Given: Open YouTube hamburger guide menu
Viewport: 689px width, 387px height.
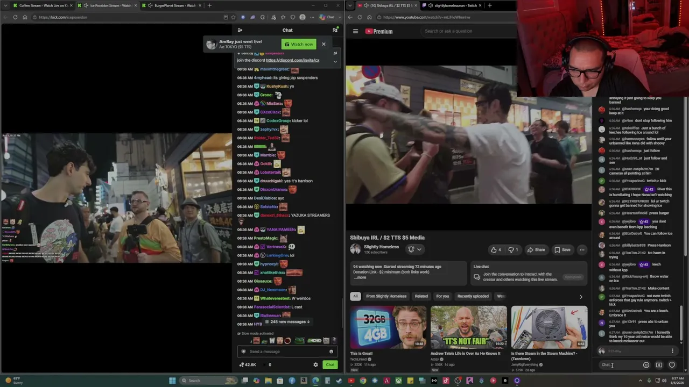Looking at the screenshot, I should click(355, 31).
